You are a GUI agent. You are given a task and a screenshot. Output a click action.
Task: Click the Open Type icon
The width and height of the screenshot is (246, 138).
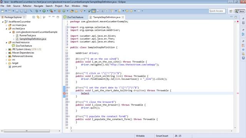click(72, 11)
